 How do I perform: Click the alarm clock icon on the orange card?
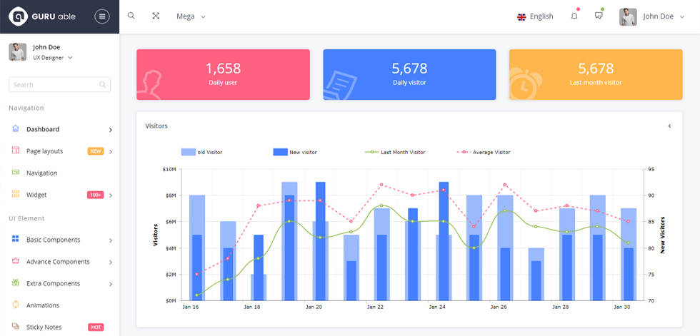point(526,83)
